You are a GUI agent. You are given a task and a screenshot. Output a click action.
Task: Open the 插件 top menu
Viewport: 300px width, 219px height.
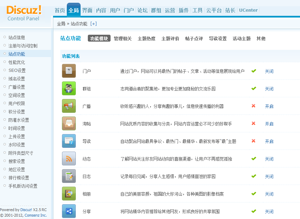click(x=184, y=10)
